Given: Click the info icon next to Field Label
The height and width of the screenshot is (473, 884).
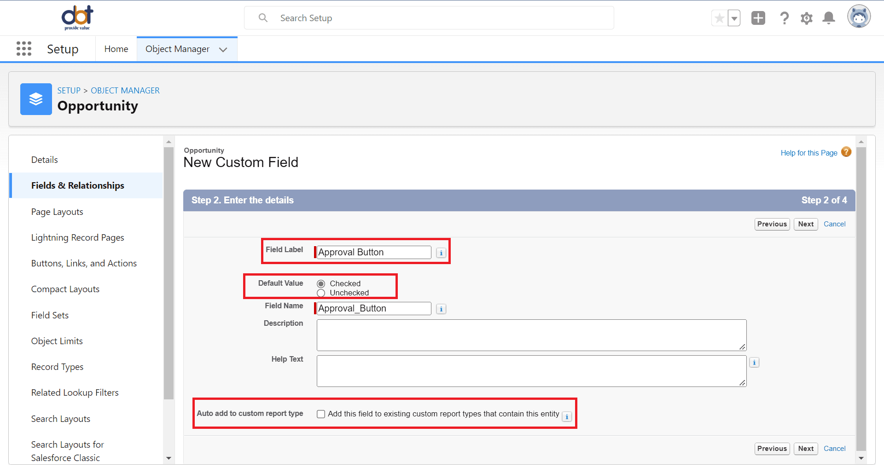Looking at the screenshot, I should point(441,253).
